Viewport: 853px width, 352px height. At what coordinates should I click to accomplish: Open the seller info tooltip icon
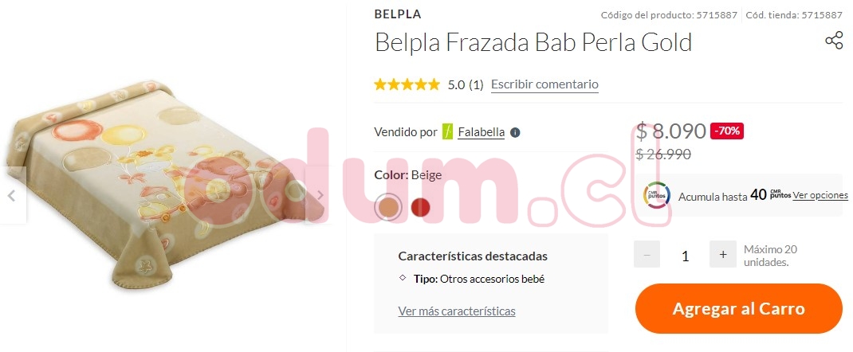click(515, 132)
